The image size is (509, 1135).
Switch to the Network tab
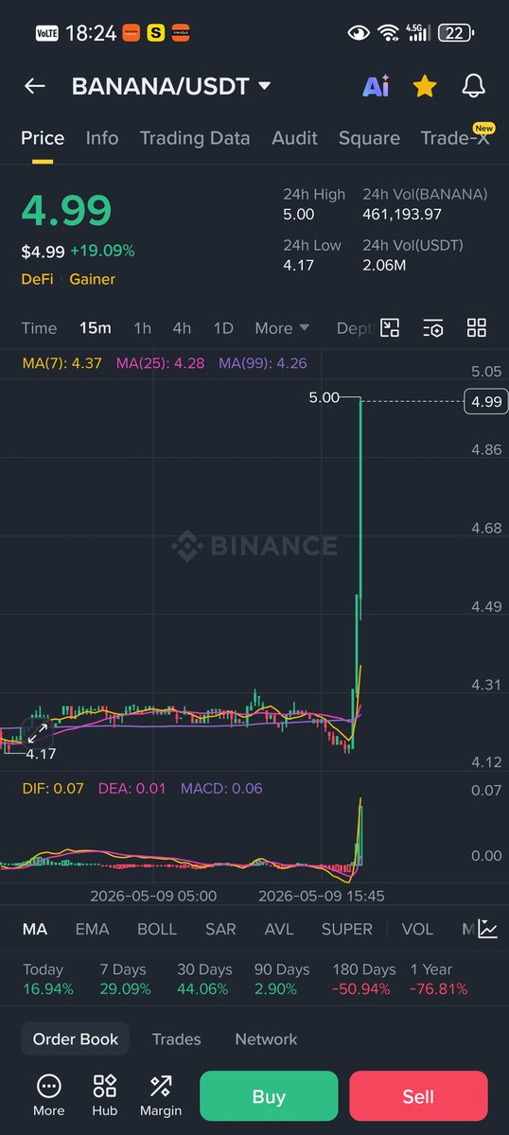pos(266,1039)
